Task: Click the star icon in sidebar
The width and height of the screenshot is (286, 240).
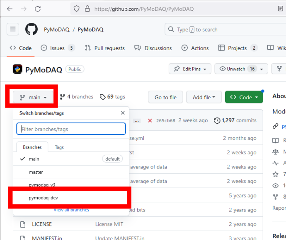Action: 275,174
